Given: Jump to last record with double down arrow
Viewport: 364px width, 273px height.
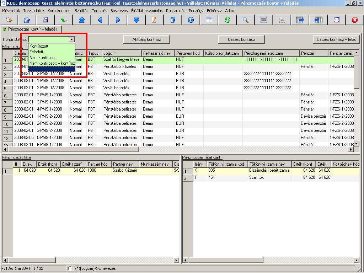Looking at the screenshot, I should 136,20.
